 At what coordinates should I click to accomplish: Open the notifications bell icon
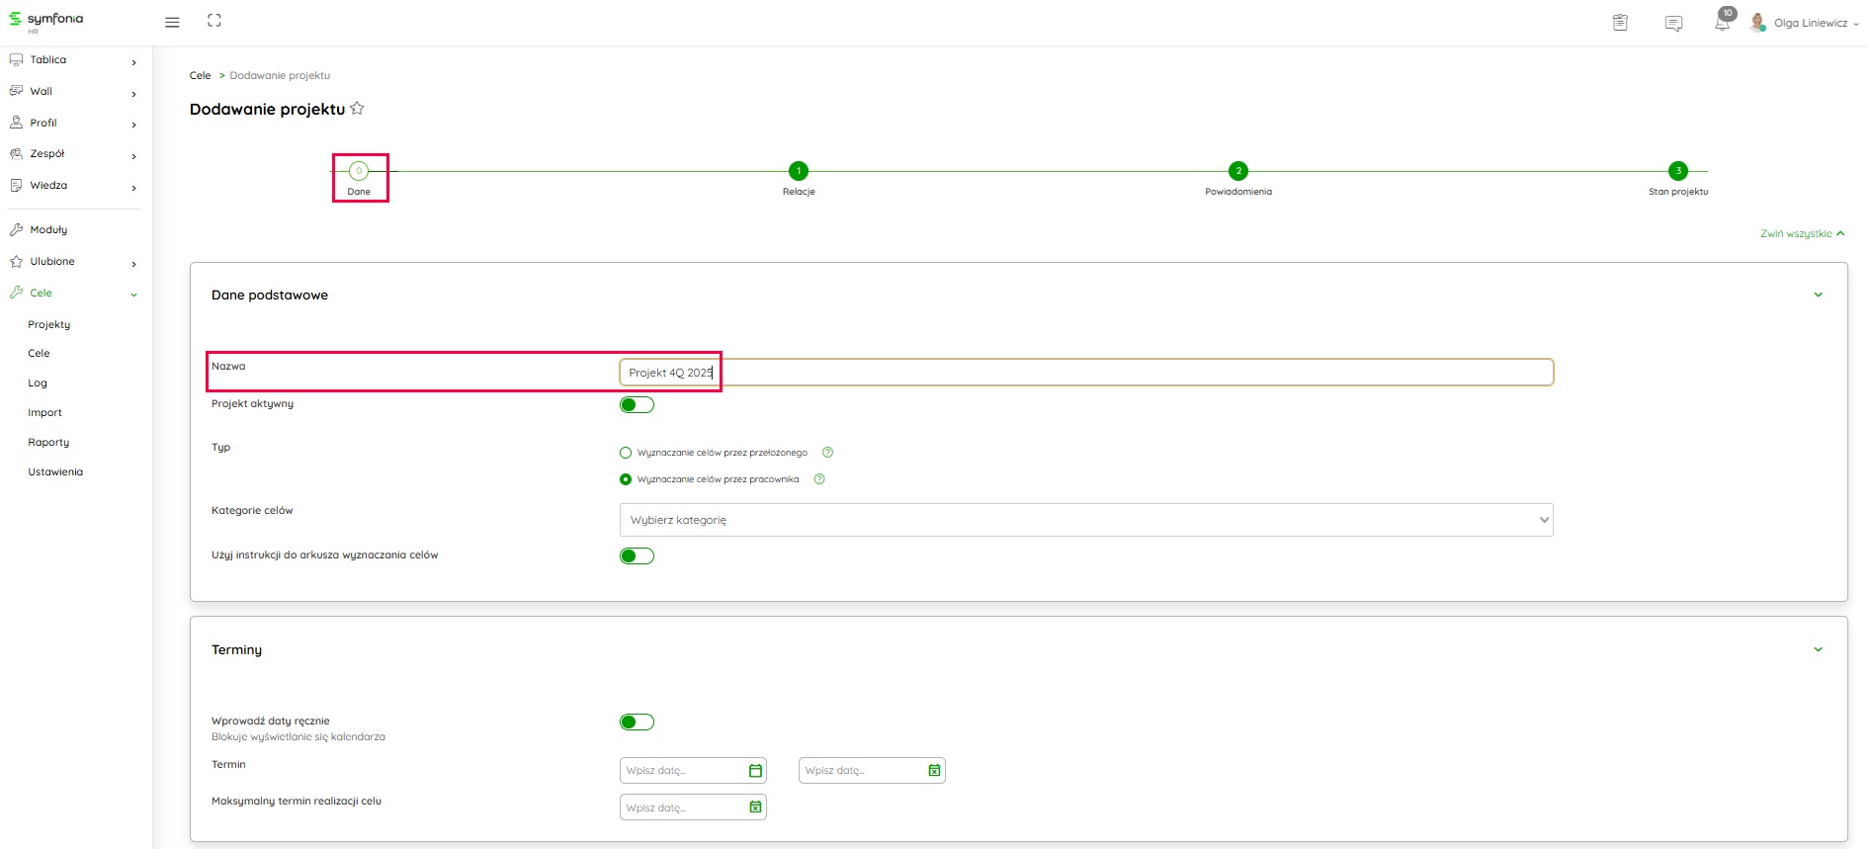click(1723, 23)
